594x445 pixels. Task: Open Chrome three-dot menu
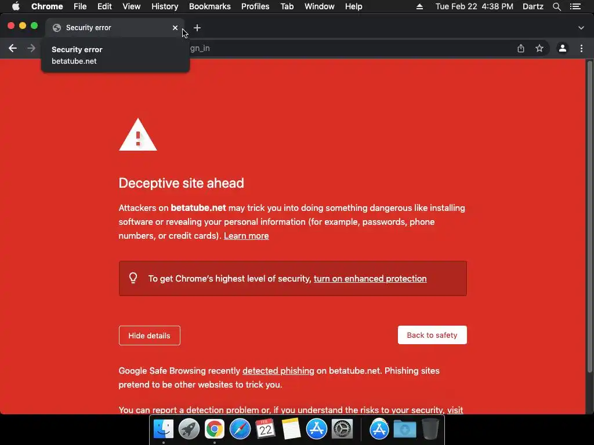tap(581, 48)
